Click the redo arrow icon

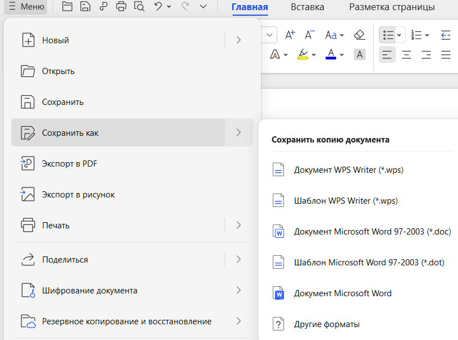185,6
